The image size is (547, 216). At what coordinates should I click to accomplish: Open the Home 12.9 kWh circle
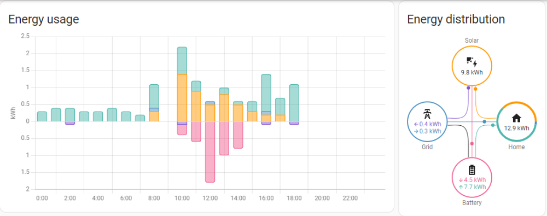coord(517,122)
